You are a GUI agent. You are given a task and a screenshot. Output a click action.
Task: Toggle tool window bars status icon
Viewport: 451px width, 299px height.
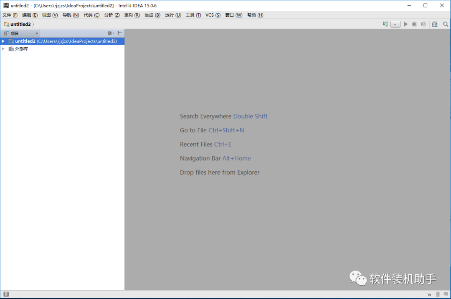(6, 294)
